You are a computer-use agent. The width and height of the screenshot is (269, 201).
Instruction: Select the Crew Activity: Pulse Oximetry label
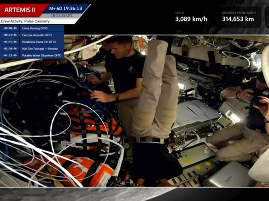tap(25, 21)
